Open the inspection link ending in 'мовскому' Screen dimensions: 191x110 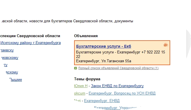pyautogui.click(x=10, y=58)
